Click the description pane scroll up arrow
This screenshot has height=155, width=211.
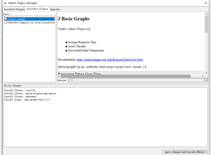206,14
